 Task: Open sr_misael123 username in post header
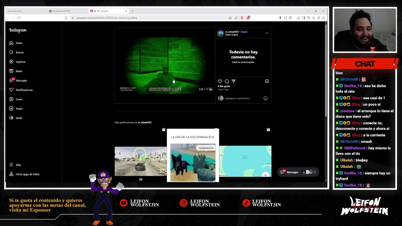click(x=232, y=32)
